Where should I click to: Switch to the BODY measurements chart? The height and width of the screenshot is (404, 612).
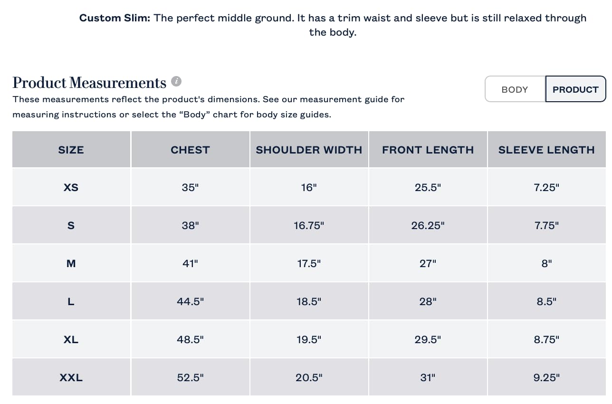click(x=515, y=89)
